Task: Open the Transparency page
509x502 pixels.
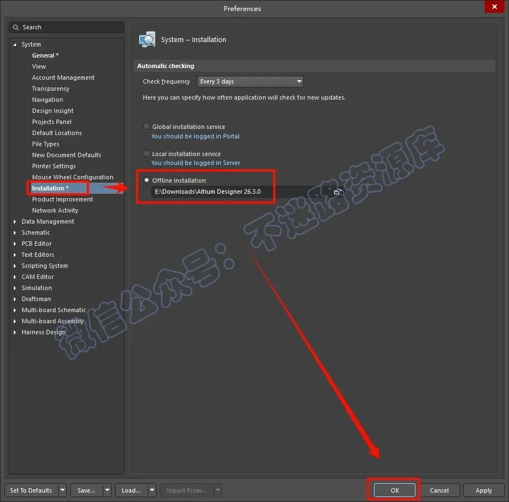Action: click(x=51, y=89)
